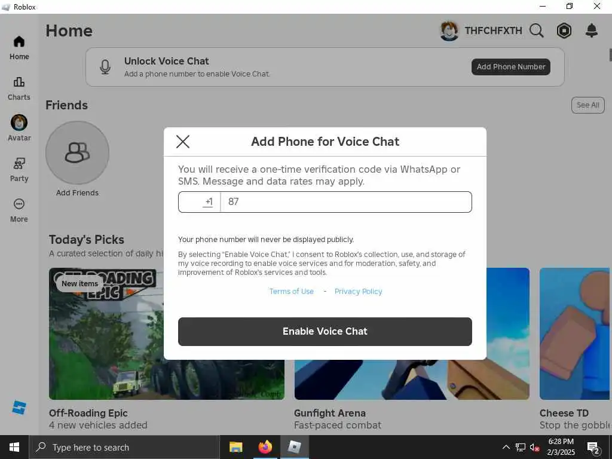Click the Enable Voice Chat button

tap(325, 331)
